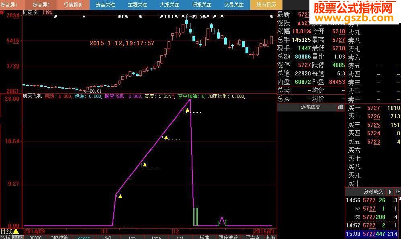401x239 pixels.
Task: Click the 12 month marker on time axis
Action: point(176,231)
